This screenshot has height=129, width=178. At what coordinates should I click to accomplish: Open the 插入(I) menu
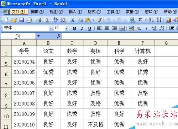pyautogui.click(x=75, y=12)
